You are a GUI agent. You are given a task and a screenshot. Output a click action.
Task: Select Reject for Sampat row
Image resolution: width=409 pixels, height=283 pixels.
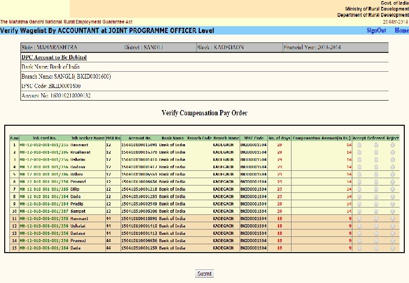(393, 211)
